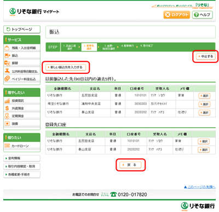Click the ペイジー料金払込 coin icon
Viewport: 219px width, 212px height.
(x=7, y=79)
